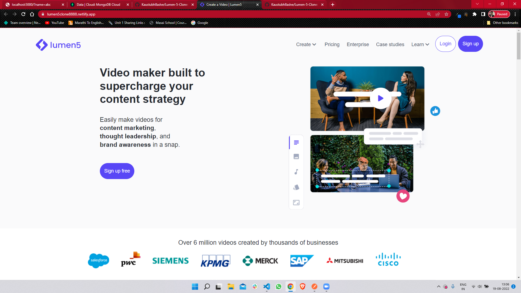Click the zoom magnifier icon in address bar

click(x=429, y=14)
